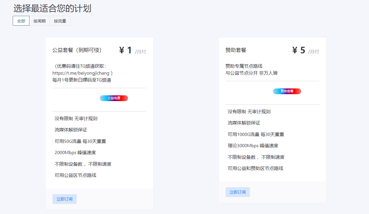Click the 公益套餐（到期可续）plan title

pos(77,50)
